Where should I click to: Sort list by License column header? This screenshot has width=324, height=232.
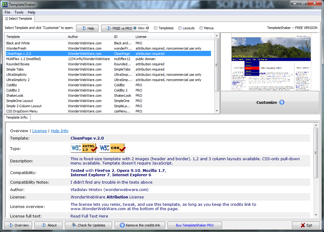coord(172,37)
